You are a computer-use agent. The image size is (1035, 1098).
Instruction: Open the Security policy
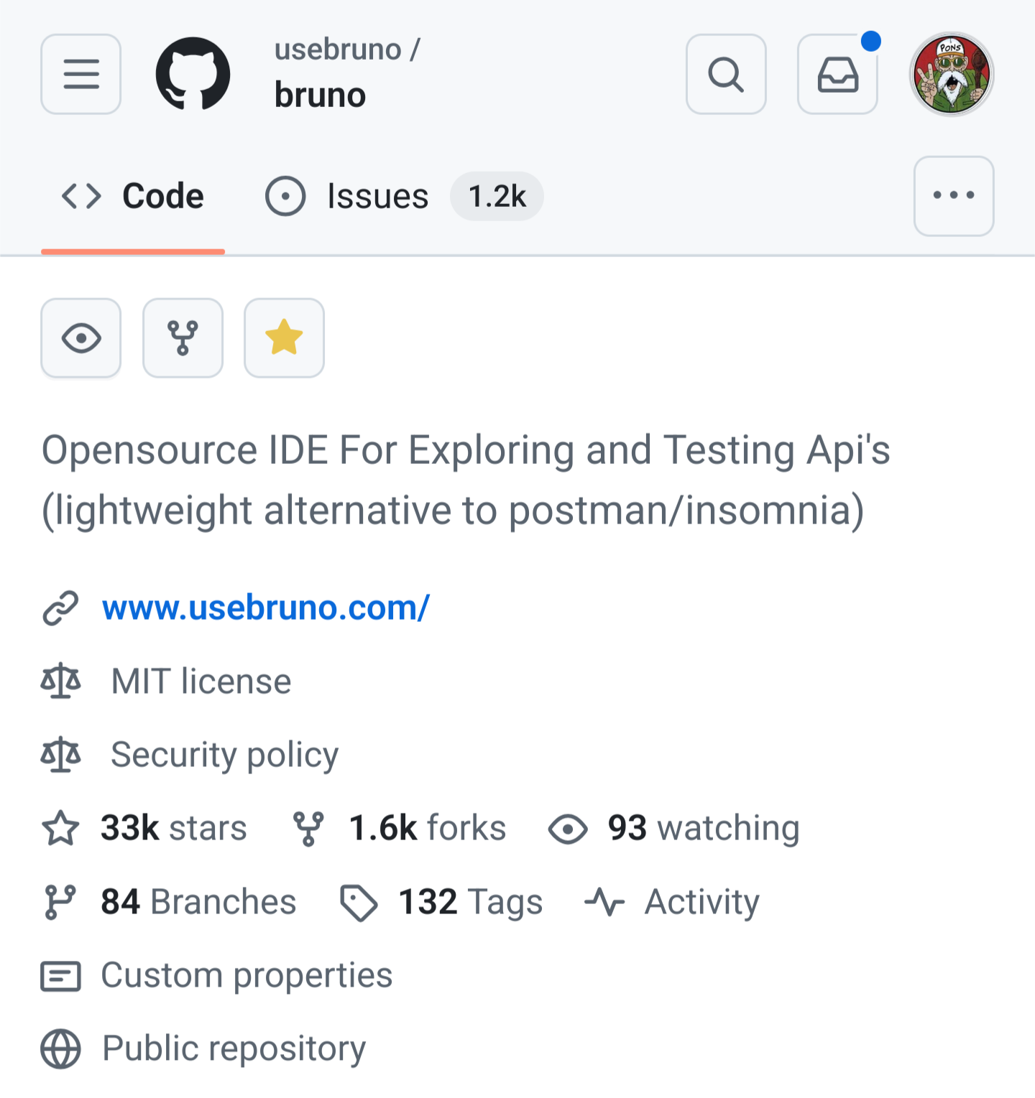click(224, 755)
